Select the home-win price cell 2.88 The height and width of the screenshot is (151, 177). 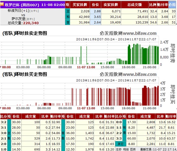click(x=96, y=11)
